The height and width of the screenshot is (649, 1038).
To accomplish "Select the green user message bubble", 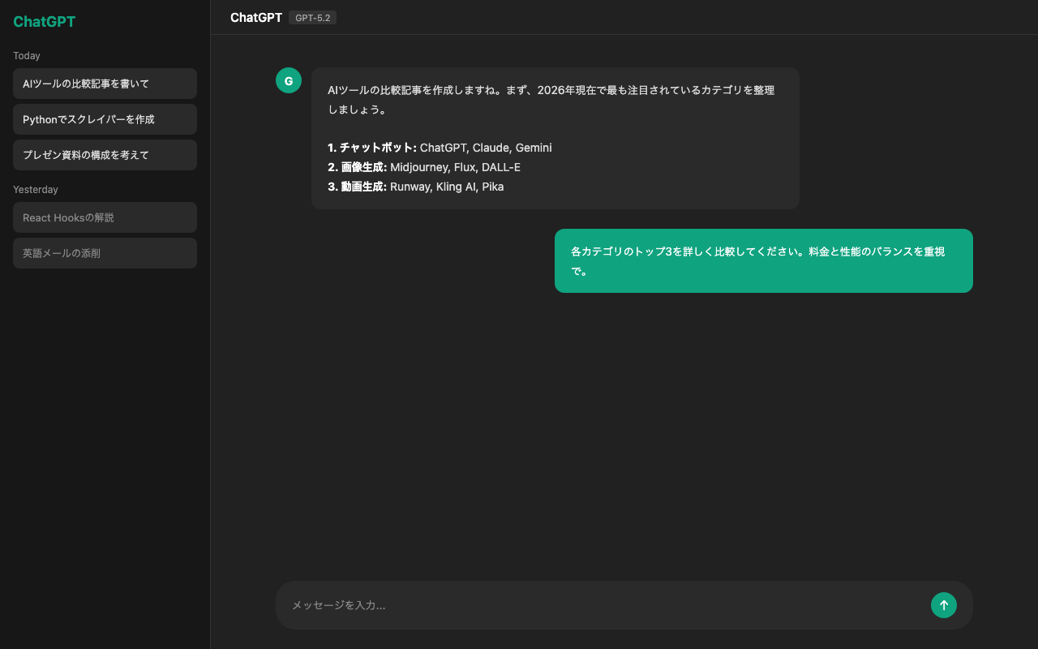I will 763,260.
